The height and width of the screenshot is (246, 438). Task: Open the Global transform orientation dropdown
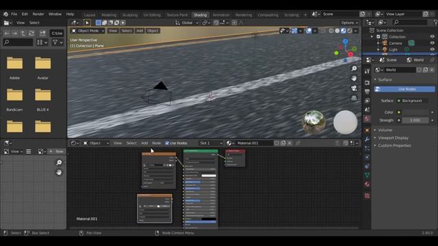pyautogui.click(x=187, y=23)
